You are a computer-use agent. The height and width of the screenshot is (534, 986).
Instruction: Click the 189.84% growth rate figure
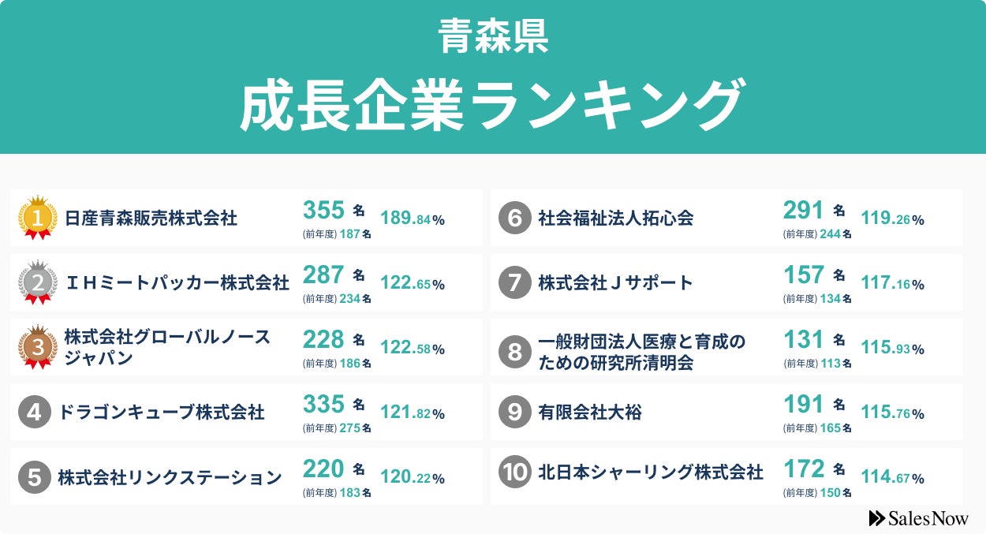[x=413, y=219]
